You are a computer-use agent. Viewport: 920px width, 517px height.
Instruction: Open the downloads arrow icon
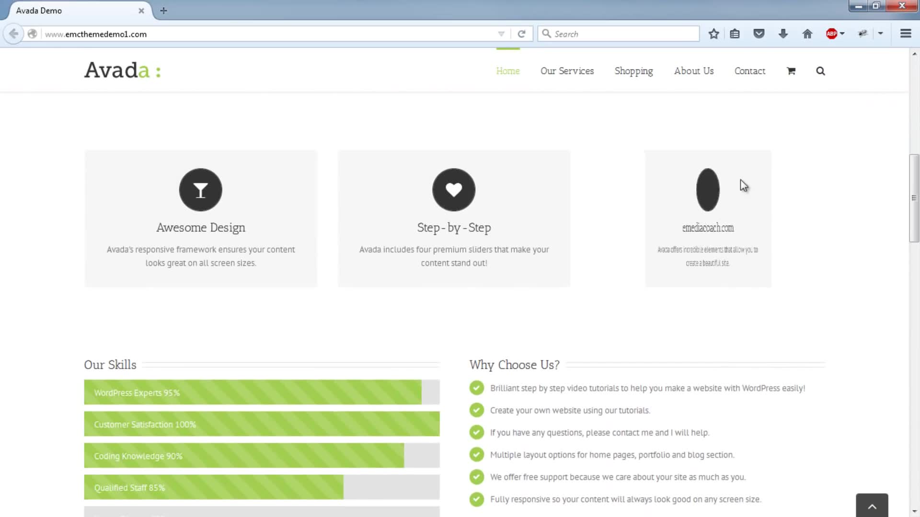pos(783,34)
